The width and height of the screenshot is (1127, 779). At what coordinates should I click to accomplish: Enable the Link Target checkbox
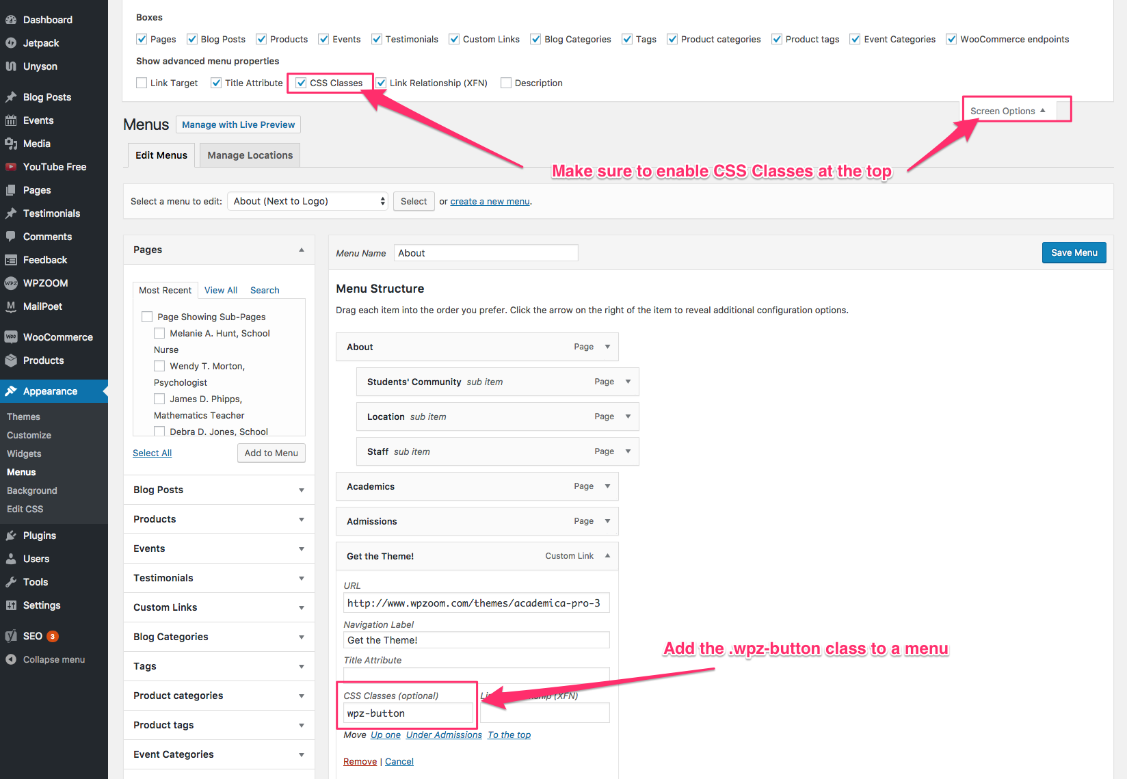(x=142, y=83)
